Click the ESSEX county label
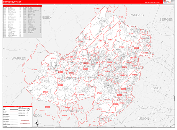This screenshot has width=177, height=130. click(x=156, y=88)
